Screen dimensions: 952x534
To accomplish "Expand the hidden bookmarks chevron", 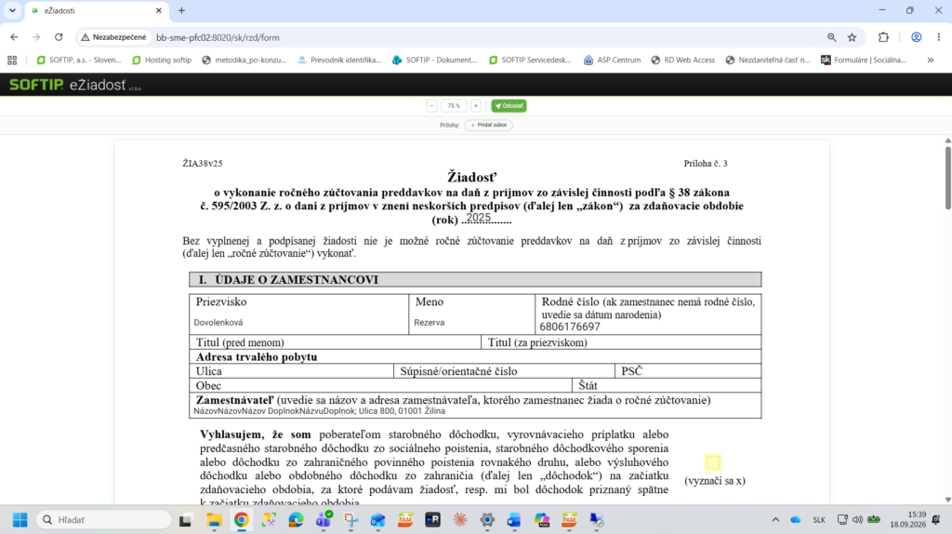I will (930, 60).
